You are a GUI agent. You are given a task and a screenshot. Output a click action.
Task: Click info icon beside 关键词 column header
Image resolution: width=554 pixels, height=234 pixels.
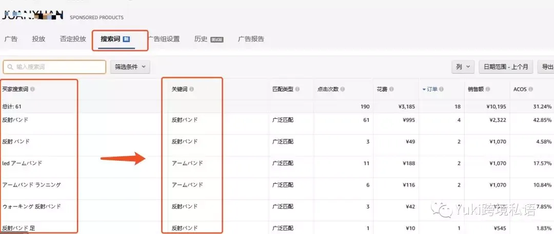191,89
